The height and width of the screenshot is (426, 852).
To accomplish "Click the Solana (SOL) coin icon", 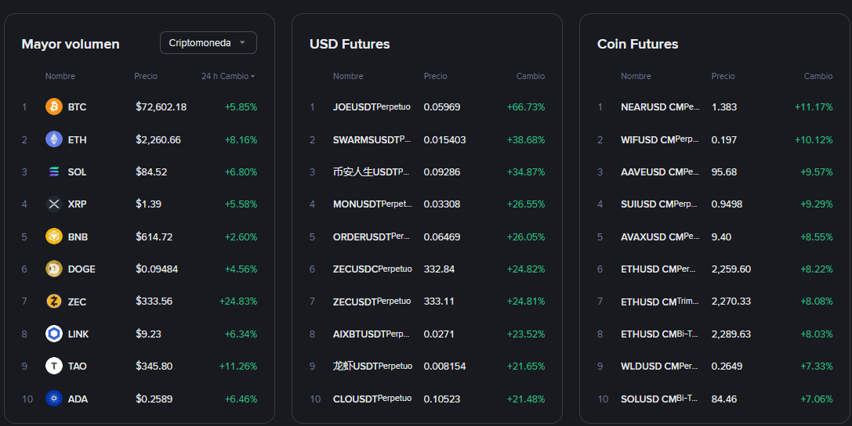I will click(x=54, y=171).
